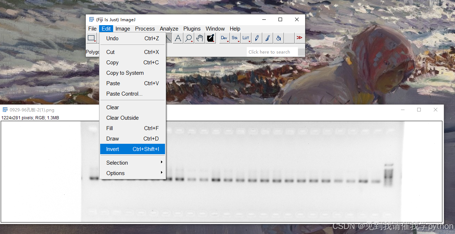Click the empty custom tool slot button

289,38
